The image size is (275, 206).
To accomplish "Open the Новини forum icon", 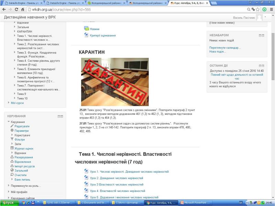I will pos(86,28).
